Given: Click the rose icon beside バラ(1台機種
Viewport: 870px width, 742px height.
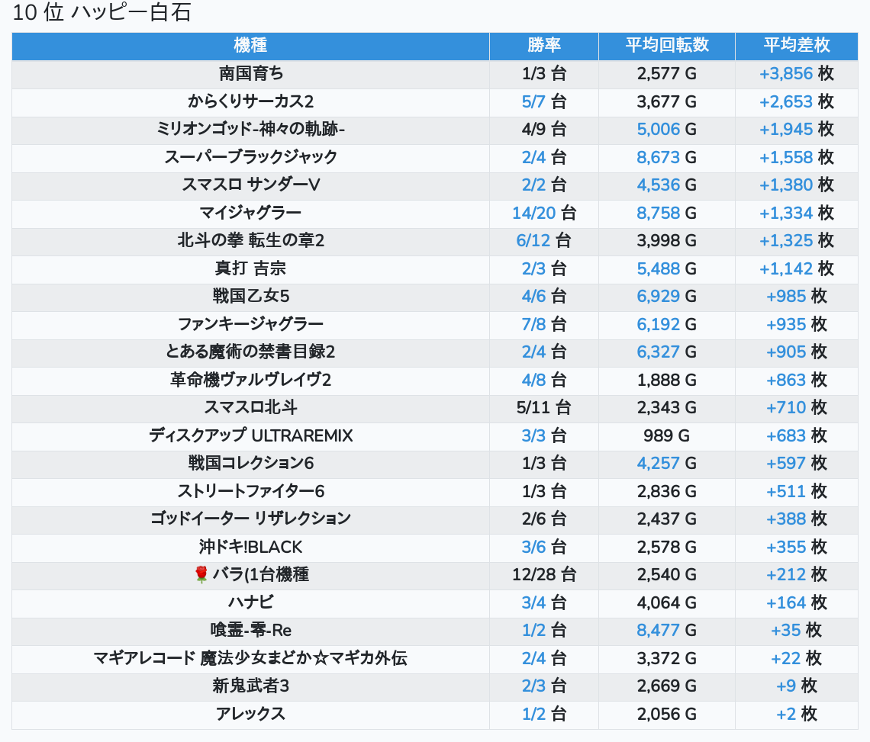Looking at the screenshot, I should click(x=201, y=574).
